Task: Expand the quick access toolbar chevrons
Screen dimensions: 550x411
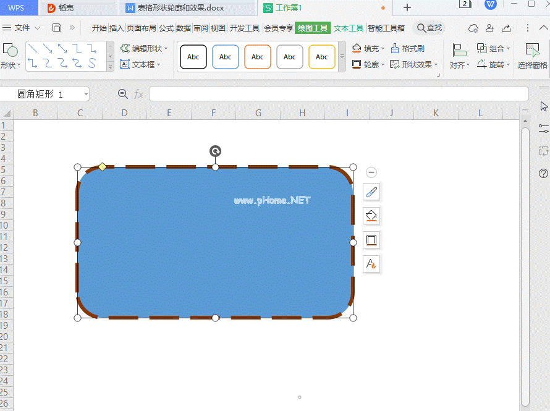Action: coord(72,27)
